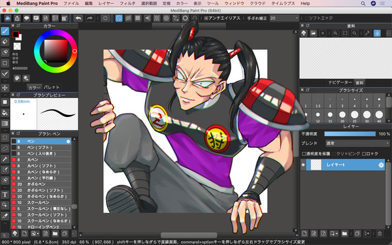Open Layer 1 settings gear
Image resolution: width=392 pixels, height=245 pixels.
click(x=381, y=165)
